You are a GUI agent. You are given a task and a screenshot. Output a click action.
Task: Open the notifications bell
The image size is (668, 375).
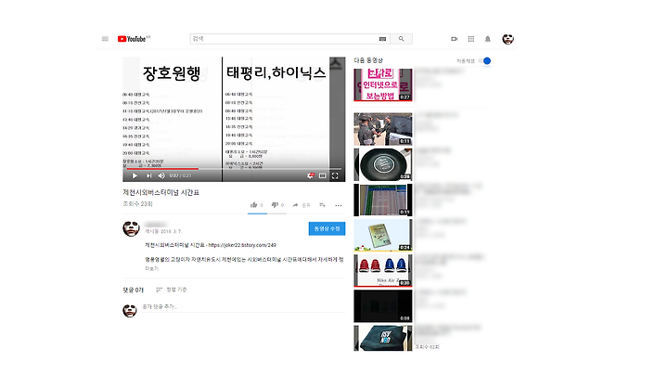[488, 39]
